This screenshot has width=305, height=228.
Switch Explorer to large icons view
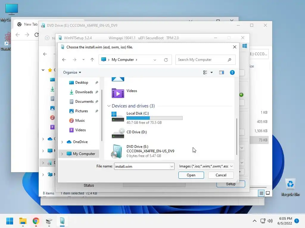(x=268, y=193)
